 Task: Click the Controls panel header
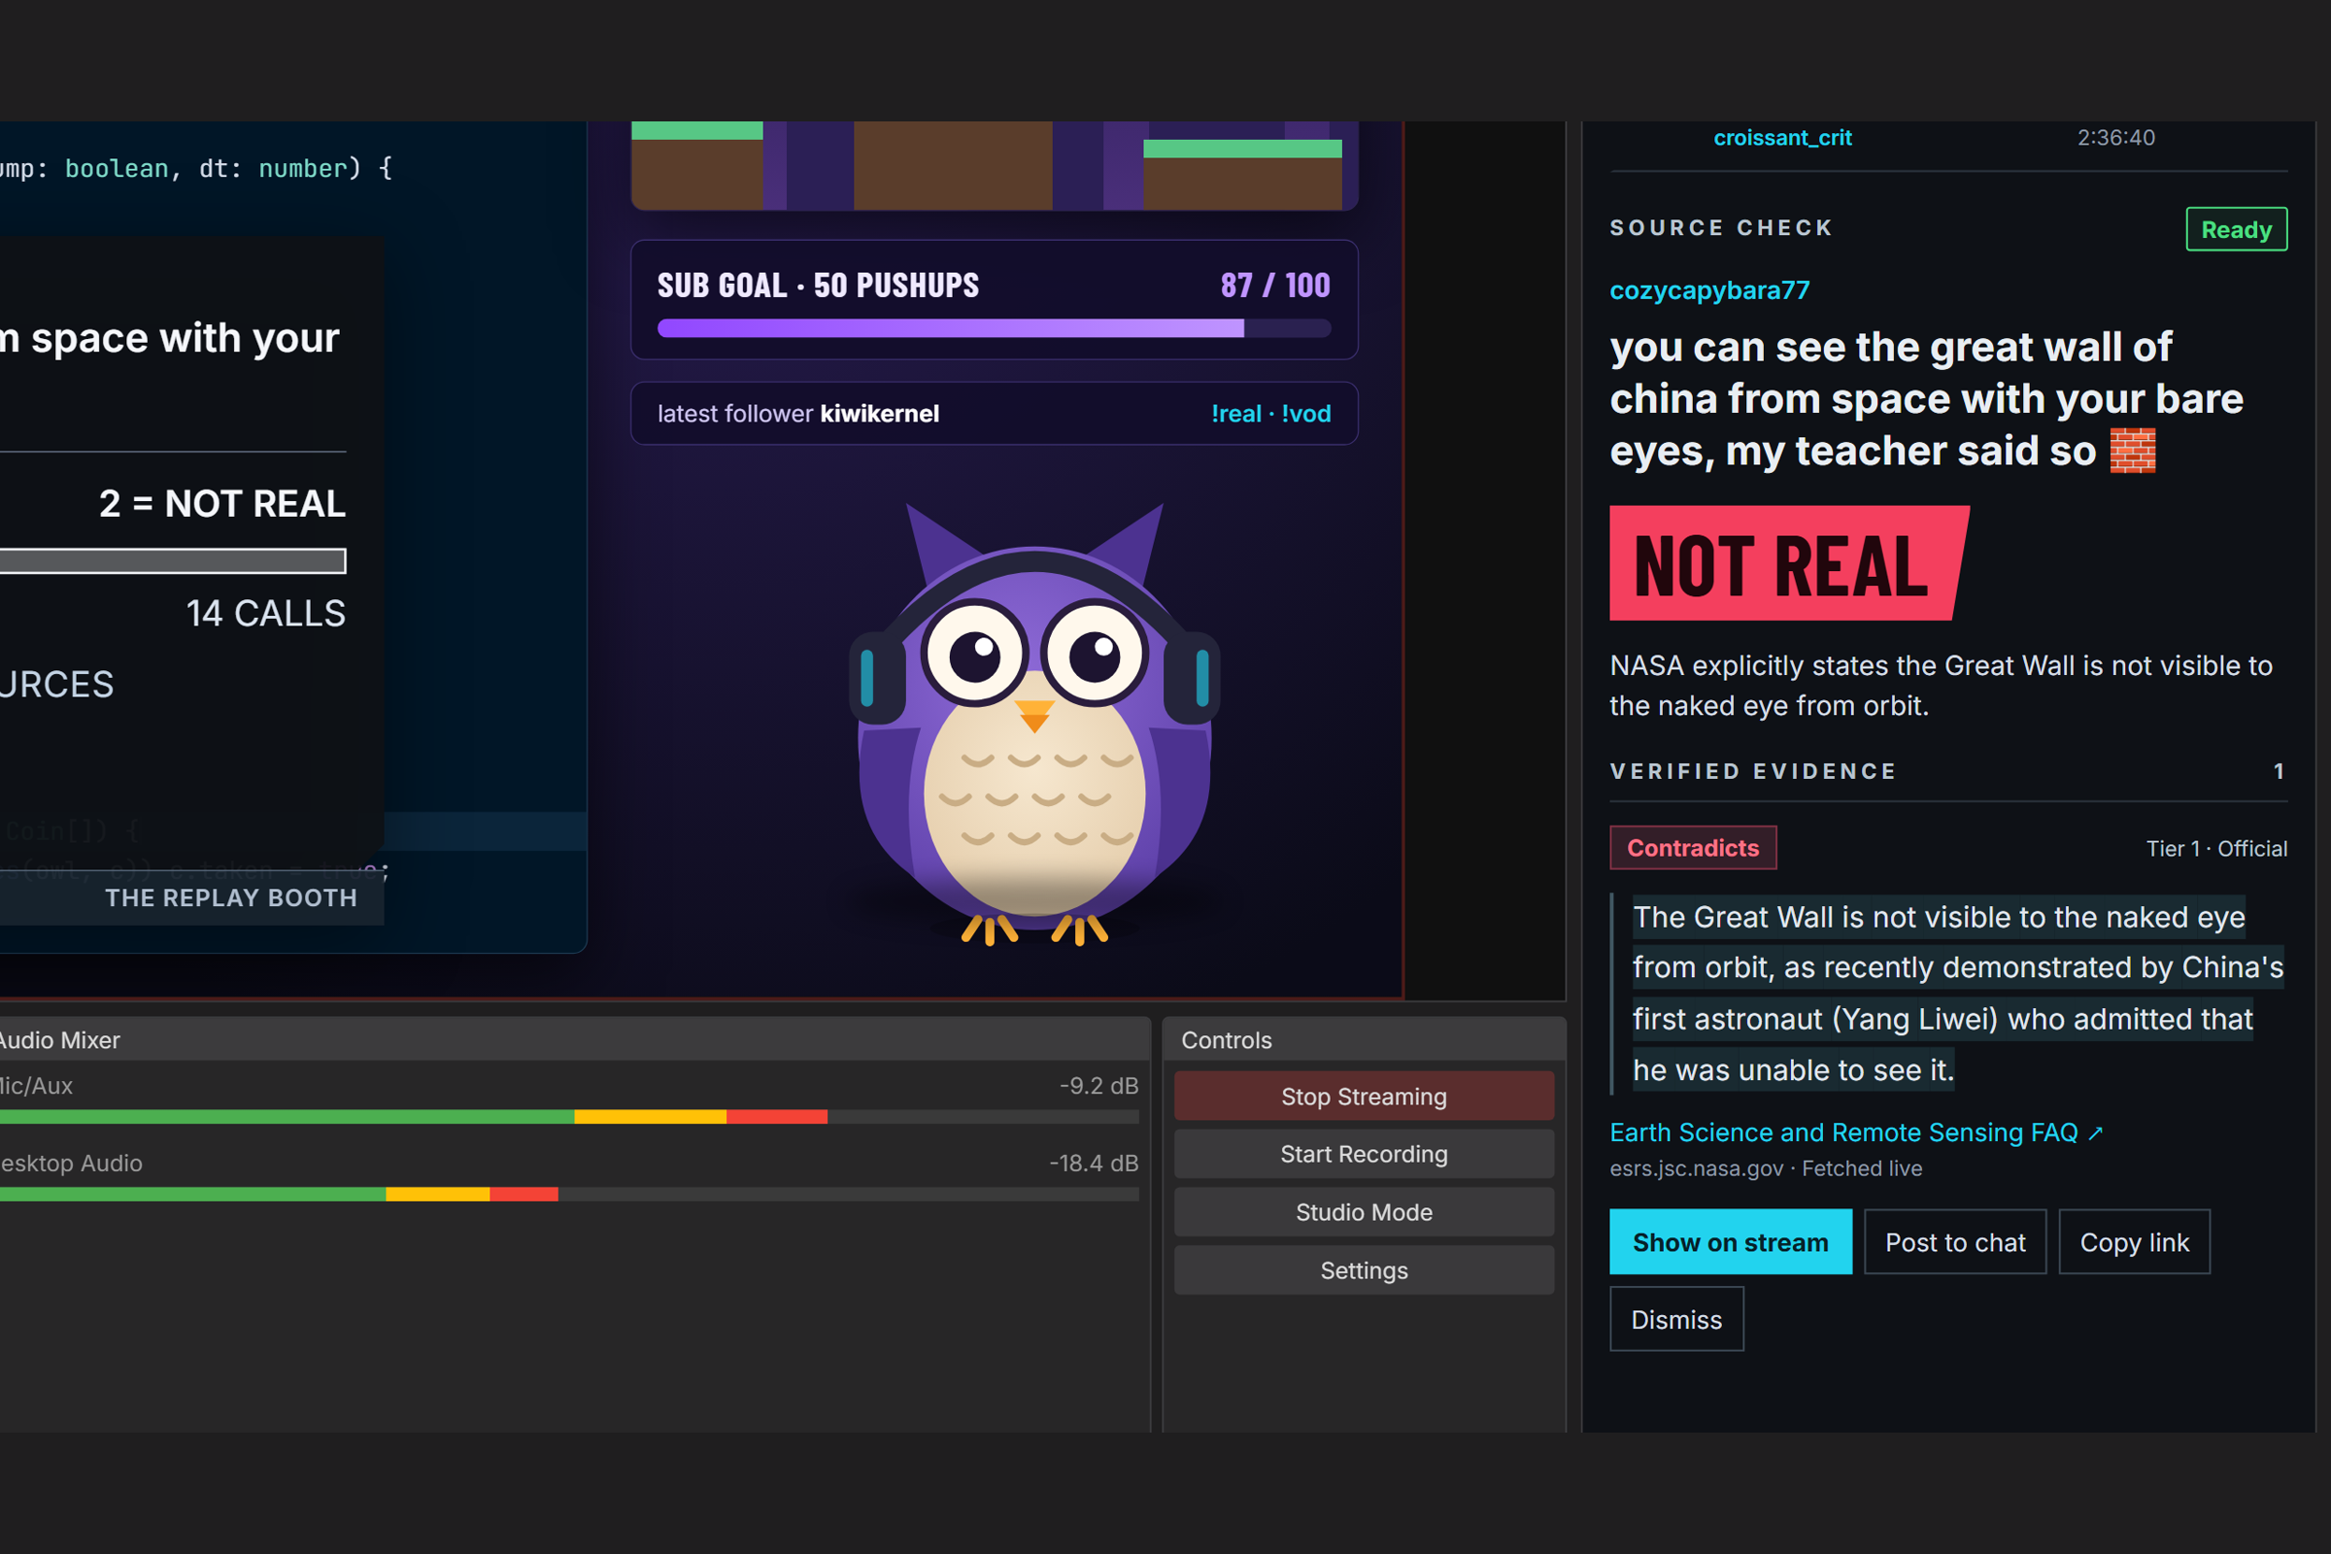tap(1364, 1039)
